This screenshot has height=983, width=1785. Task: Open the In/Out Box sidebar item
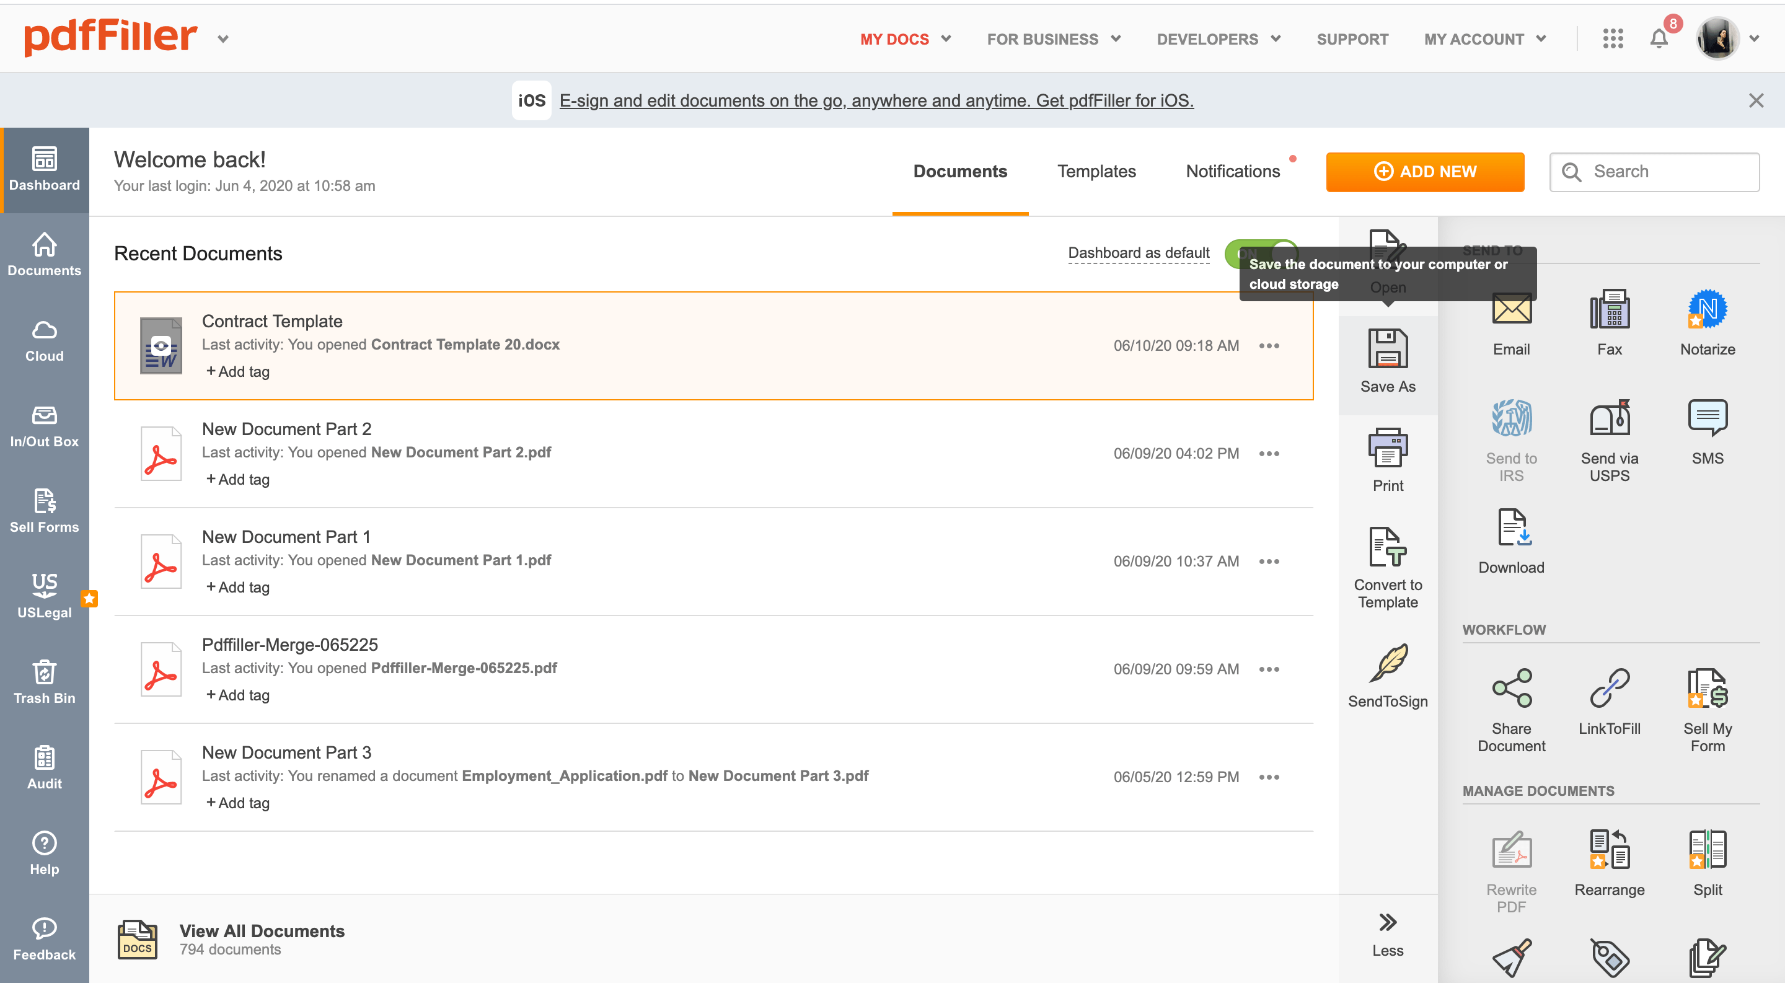(45, 426)
